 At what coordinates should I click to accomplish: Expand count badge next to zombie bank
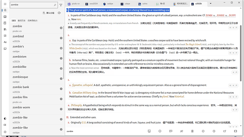click(61, 89)
